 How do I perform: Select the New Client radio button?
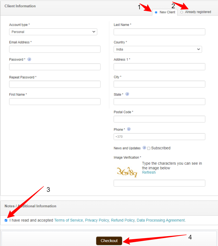pos(156,12)
